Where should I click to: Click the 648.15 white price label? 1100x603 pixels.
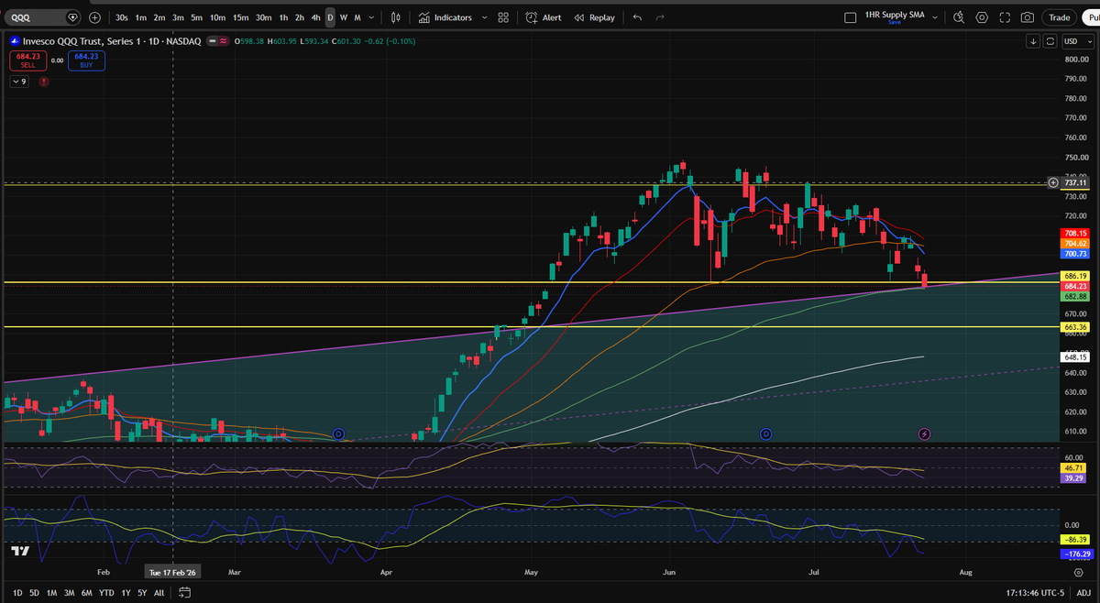click(x=1075, y=357)
